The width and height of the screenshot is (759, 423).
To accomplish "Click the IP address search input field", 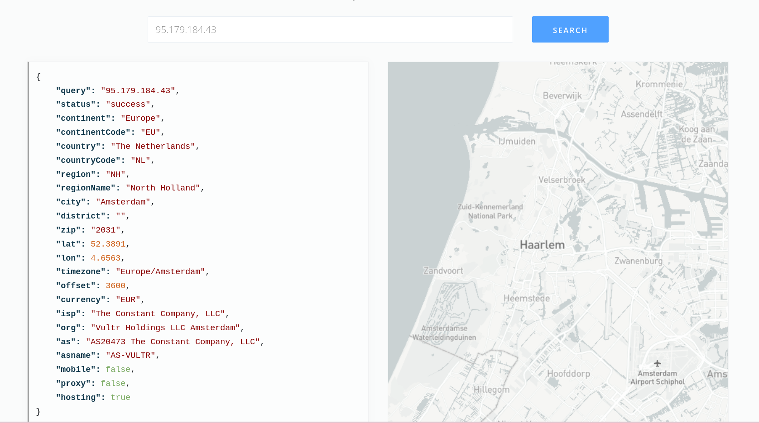I will (330, 30).
